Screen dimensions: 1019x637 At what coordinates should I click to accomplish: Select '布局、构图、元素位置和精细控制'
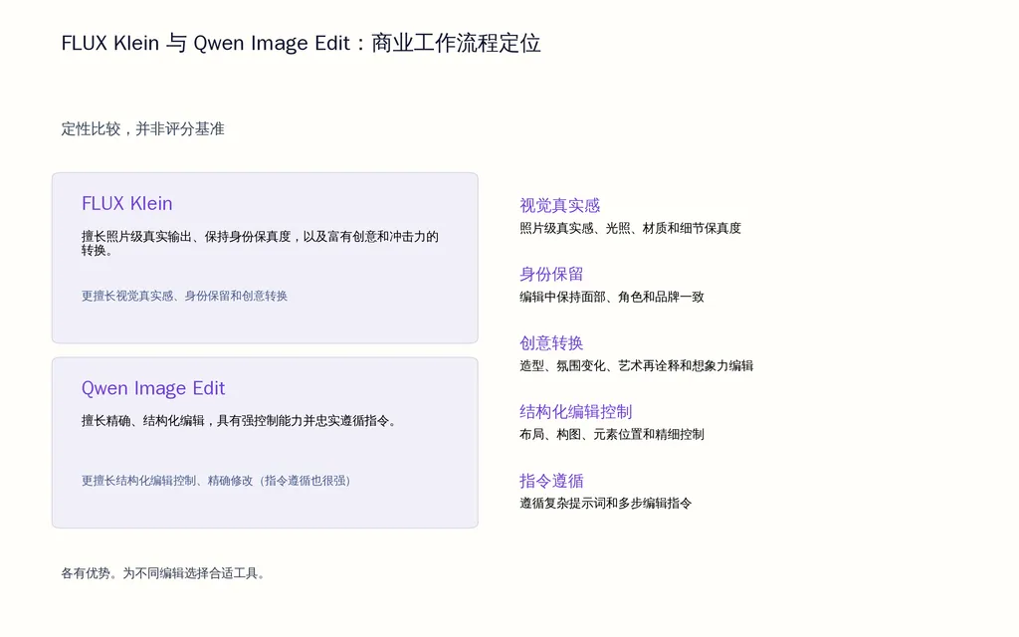pyautogui.click(x=612, y=434)
